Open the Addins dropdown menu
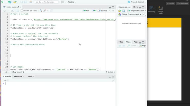 [72, 2]
